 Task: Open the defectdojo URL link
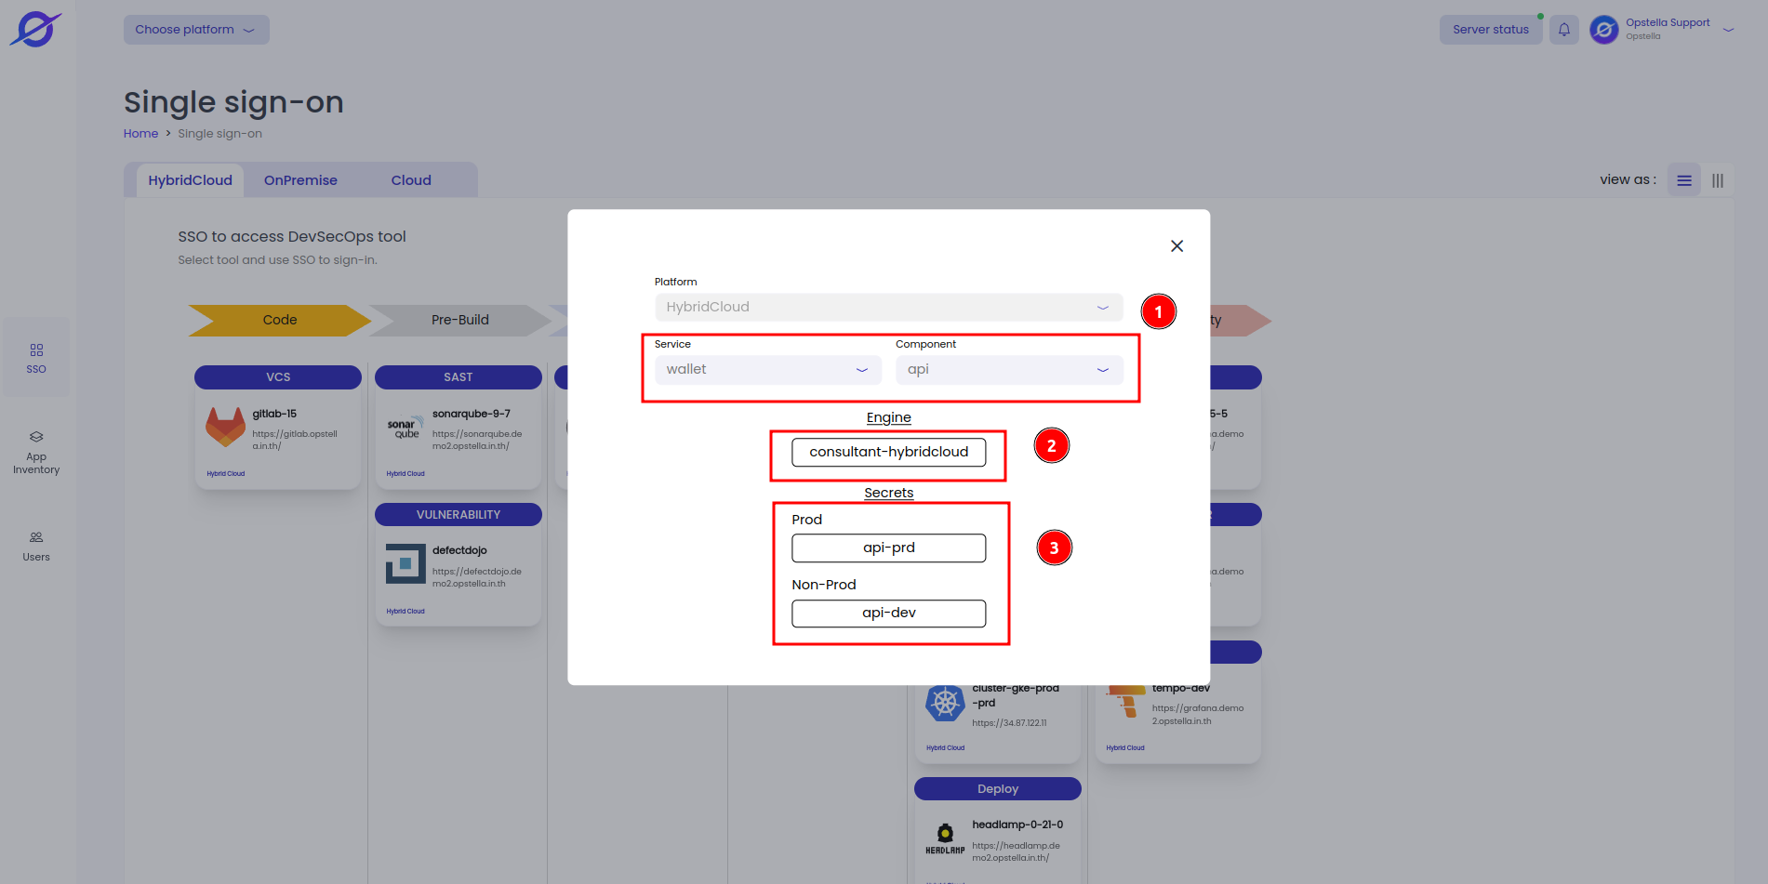point(477,577)
